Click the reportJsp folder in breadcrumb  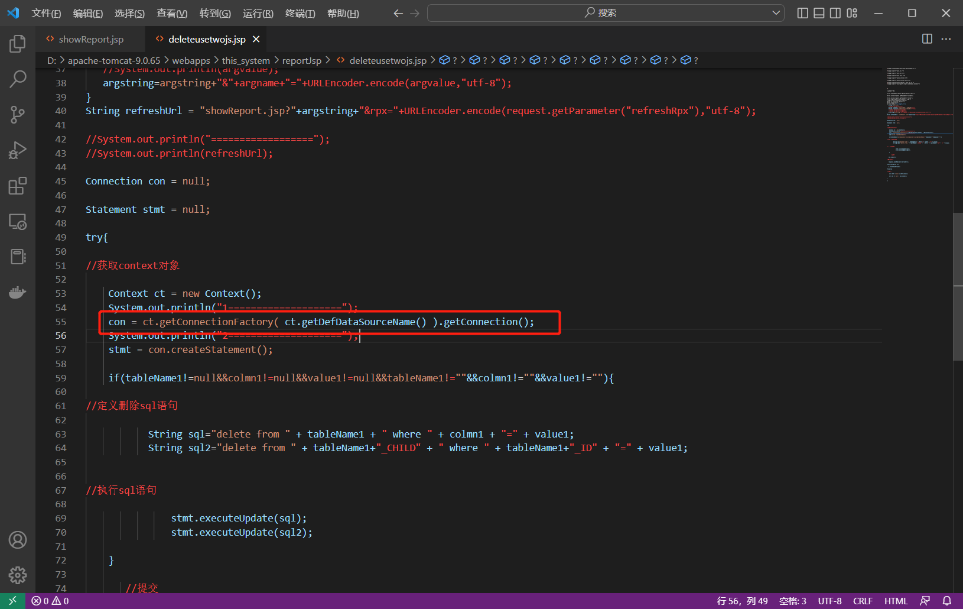(301, 60)
